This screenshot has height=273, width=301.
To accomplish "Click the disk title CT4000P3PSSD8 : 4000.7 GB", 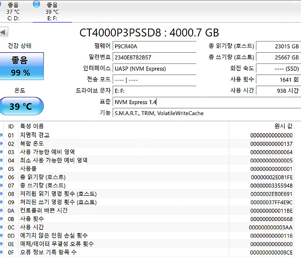I will pos(149,33).
